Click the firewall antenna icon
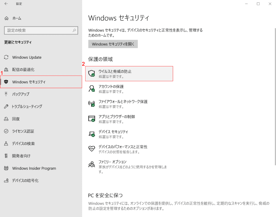Image resolution: width=276 pixels, height=217 pixels. click(92, 104)
